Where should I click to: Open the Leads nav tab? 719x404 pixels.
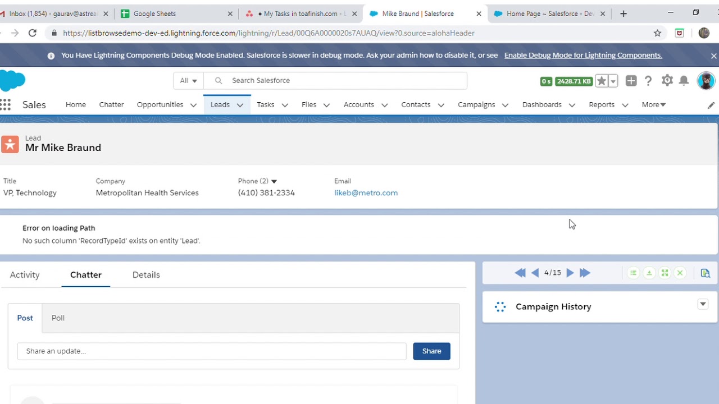pos(220,104)
